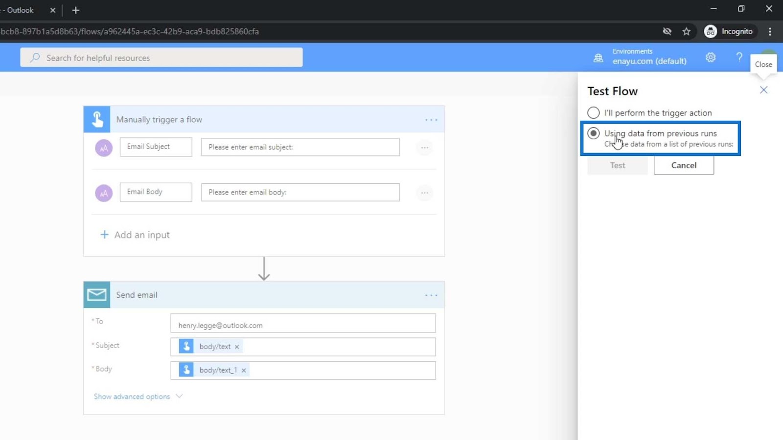The image size is (783, 440).
Task: Click the Search for helpful resources field
Action: 161,58
